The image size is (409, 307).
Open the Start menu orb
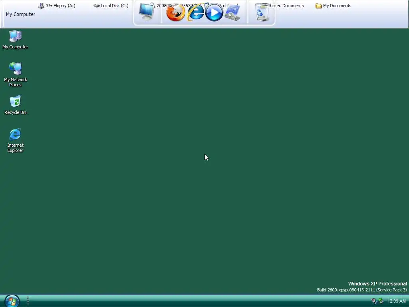tap(12, 301)
